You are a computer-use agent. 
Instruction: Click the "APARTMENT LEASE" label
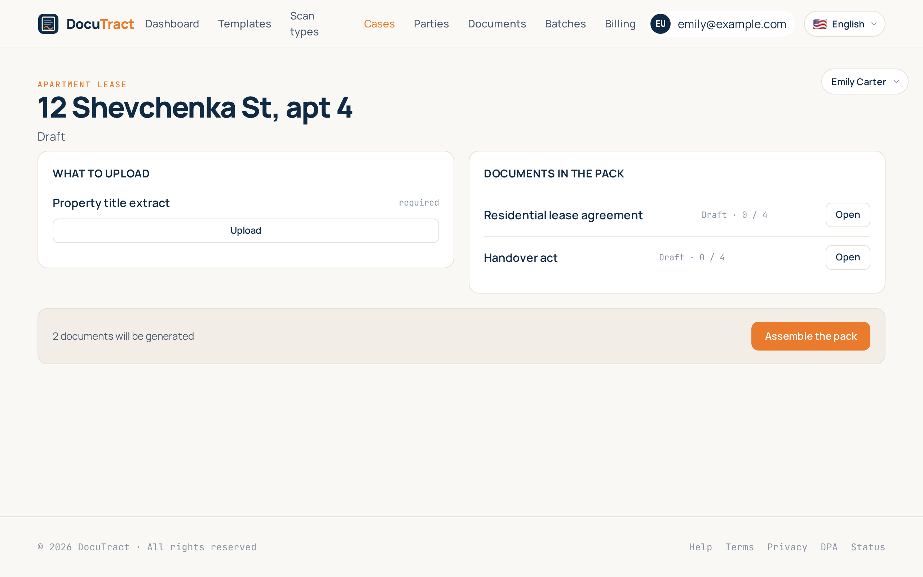click(x=82, y=84)
